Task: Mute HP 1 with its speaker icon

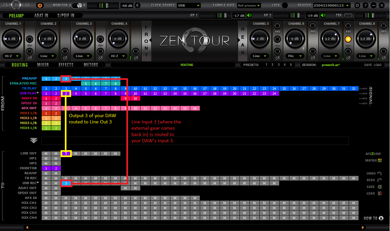Action: (x=249, y=16)
